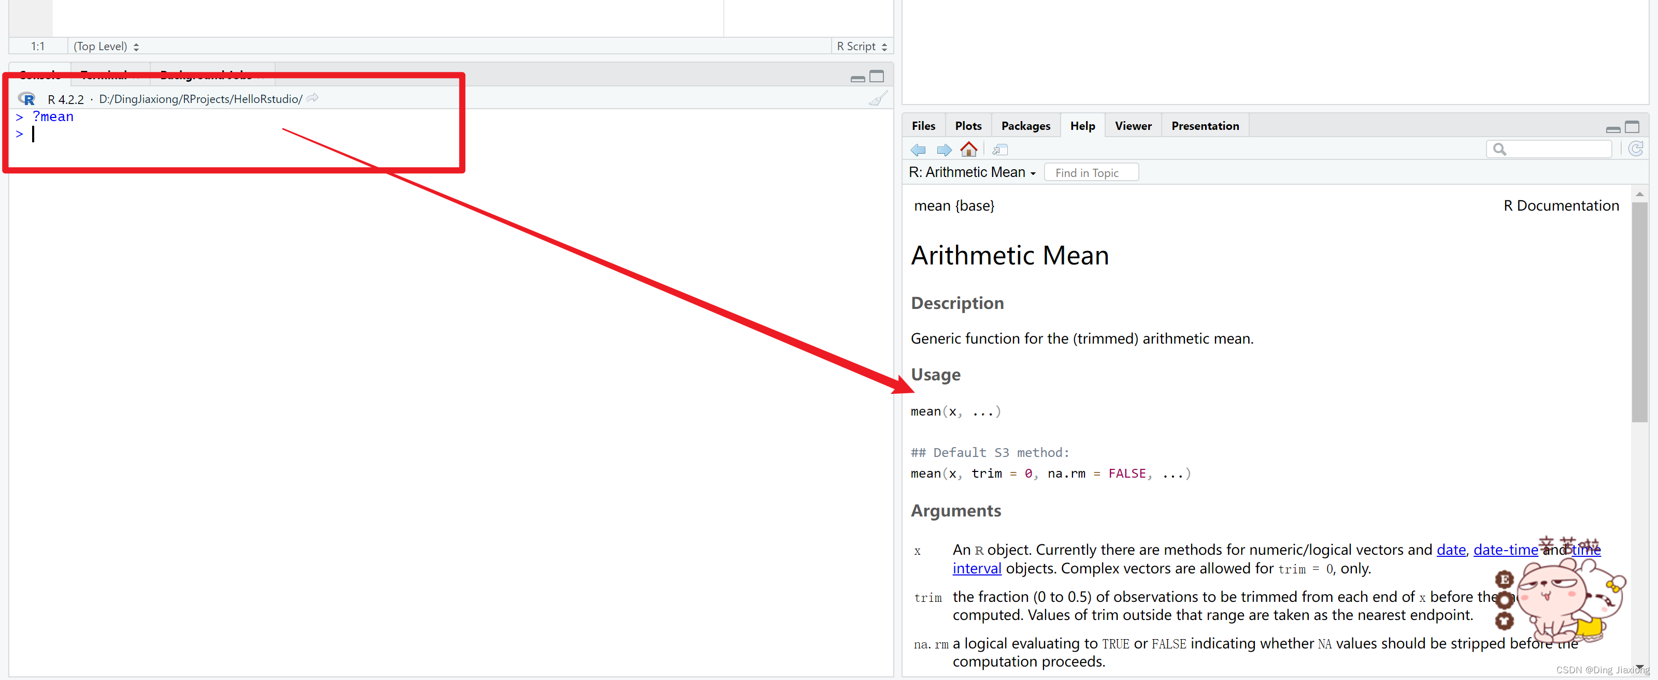Click the Find in Topic field

click(1091, 172)
